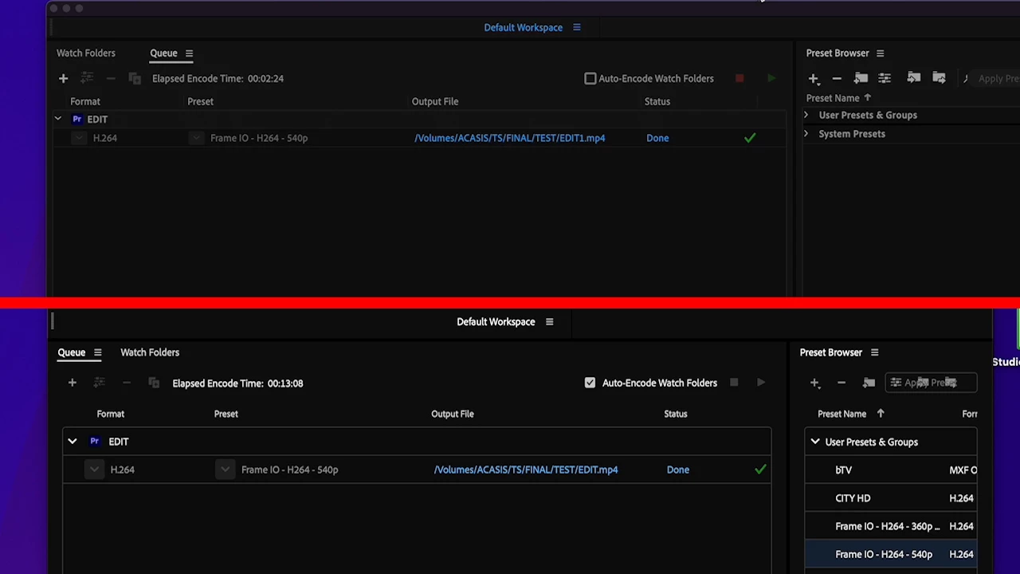Upper window Preset Browser: delete preset minus
1020x574 pixels.
point(837,78)
